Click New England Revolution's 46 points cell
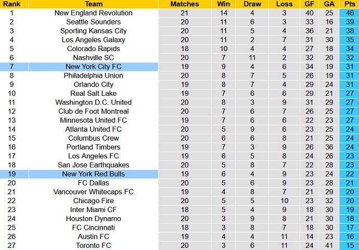This screenshot has height=250, width=359. [350, 12]
